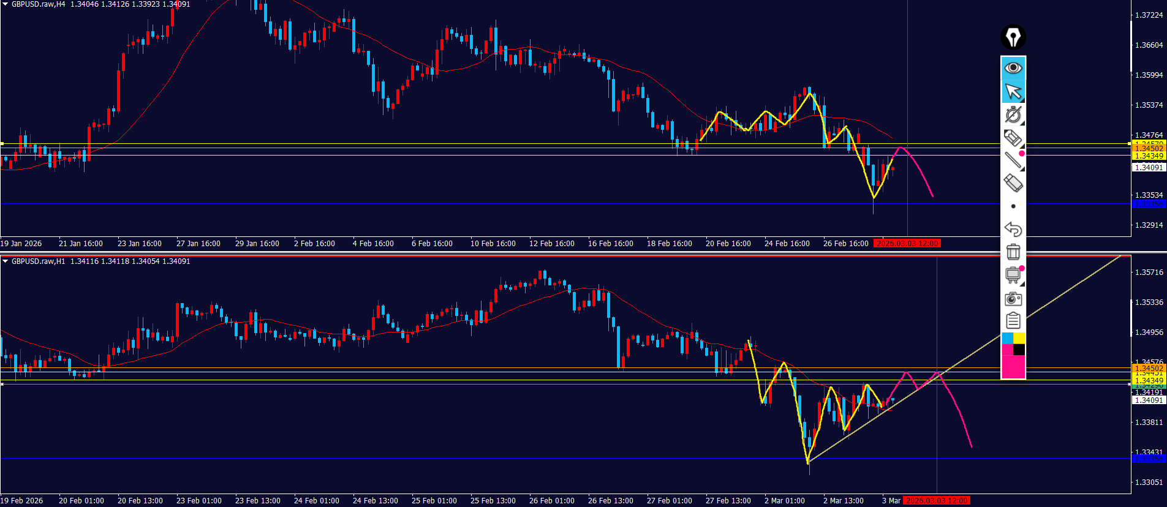This screenshot has height=507, width=1167.
Task: Click the dot brush size indicator
Action: click(1013, 206)
